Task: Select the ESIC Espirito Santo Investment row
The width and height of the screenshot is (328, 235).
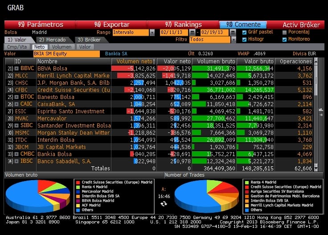Action: (159, 111)
